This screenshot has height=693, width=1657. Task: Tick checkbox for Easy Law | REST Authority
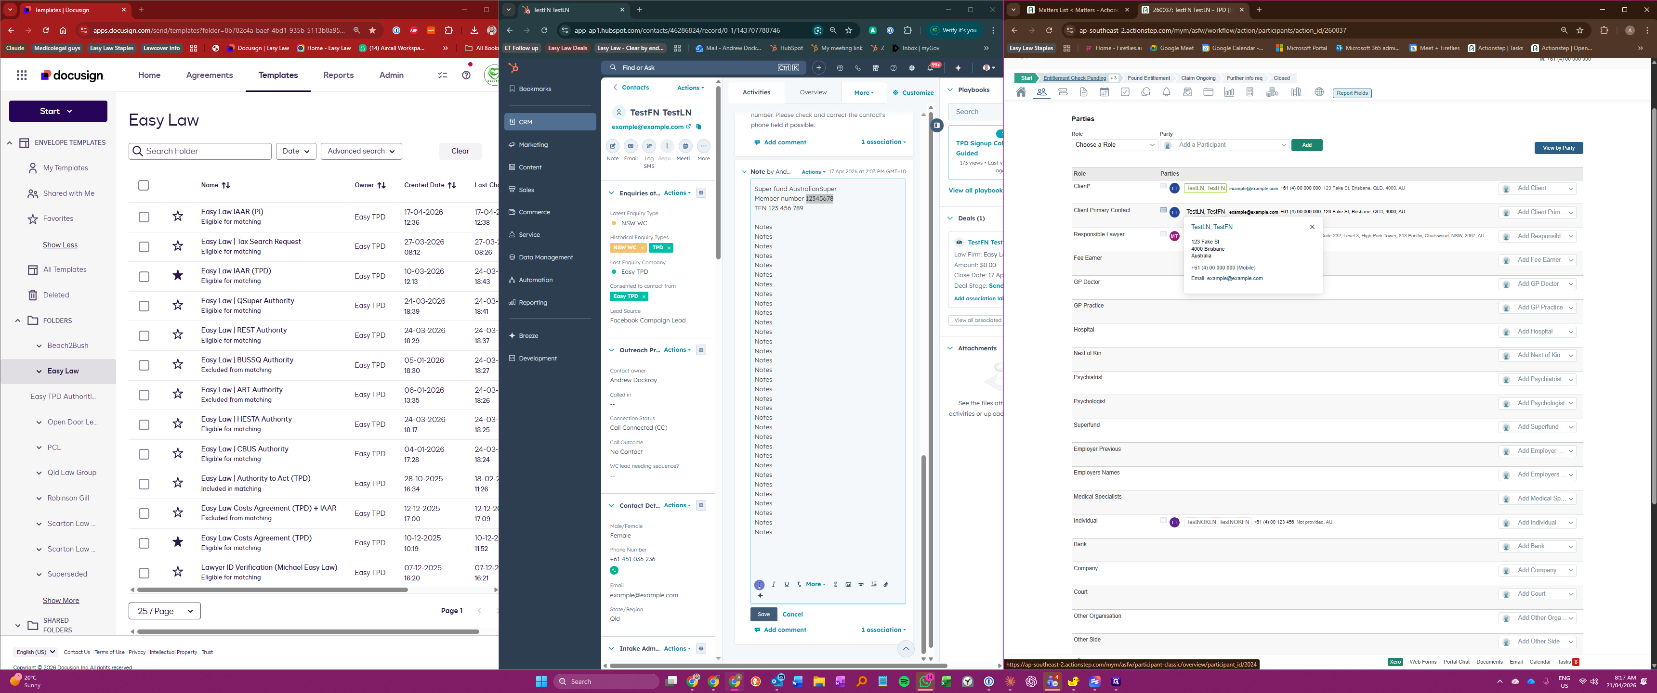(144, 335)
